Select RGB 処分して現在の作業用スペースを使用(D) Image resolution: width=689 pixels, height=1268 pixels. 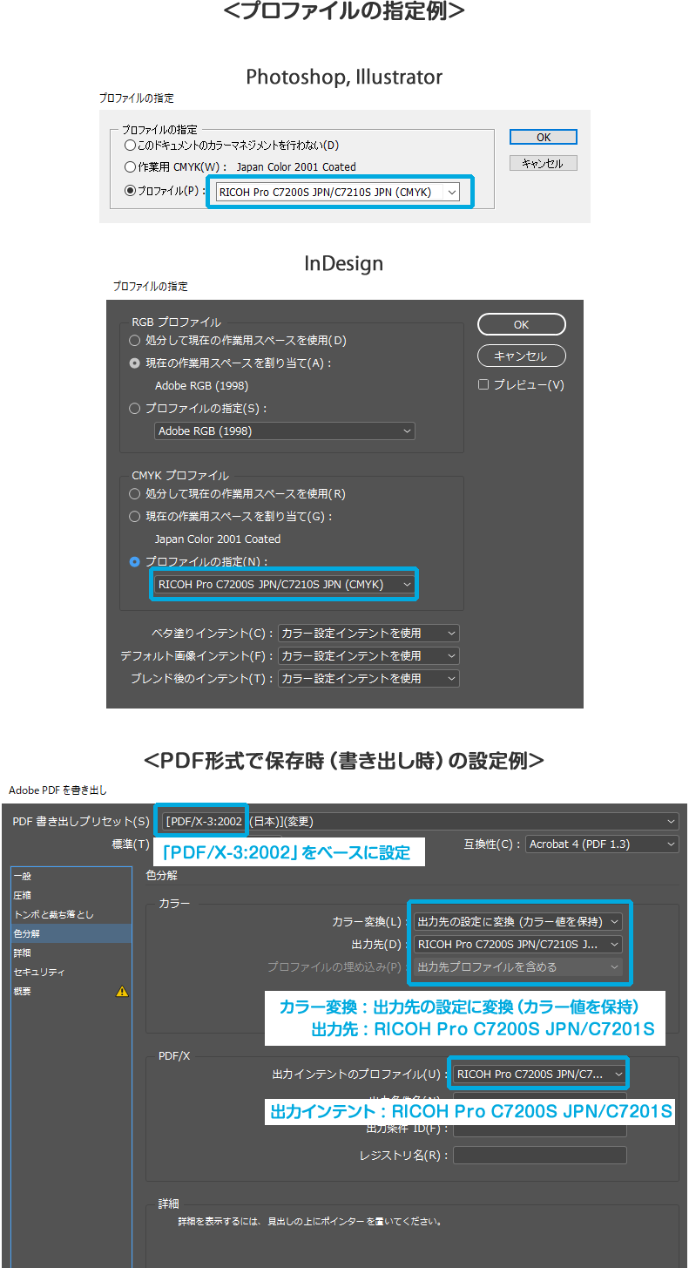click(134, 340)
